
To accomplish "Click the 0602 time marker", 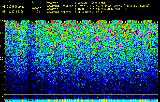I will tap(33, 22).
